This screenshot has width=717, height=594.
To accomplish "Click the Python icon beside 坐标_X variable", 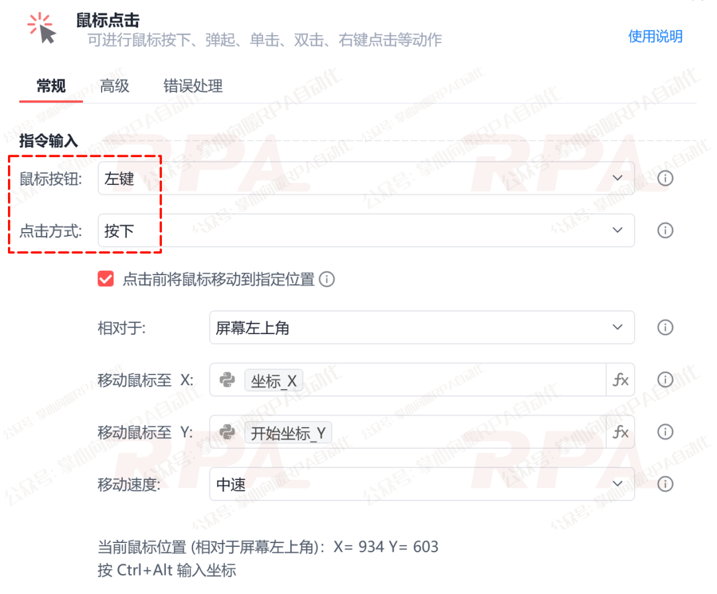I will click(x=226, y=379).
